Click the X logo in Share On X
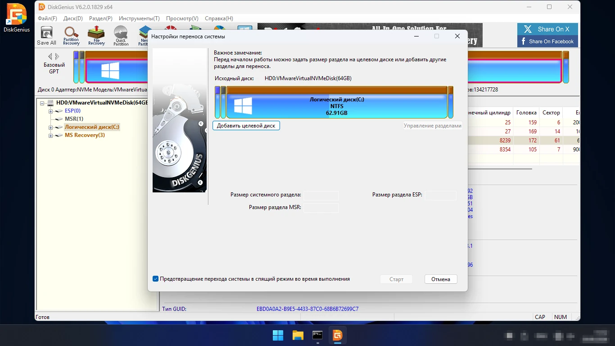Screen dimensions: 615x346 [x=527, y=29]
